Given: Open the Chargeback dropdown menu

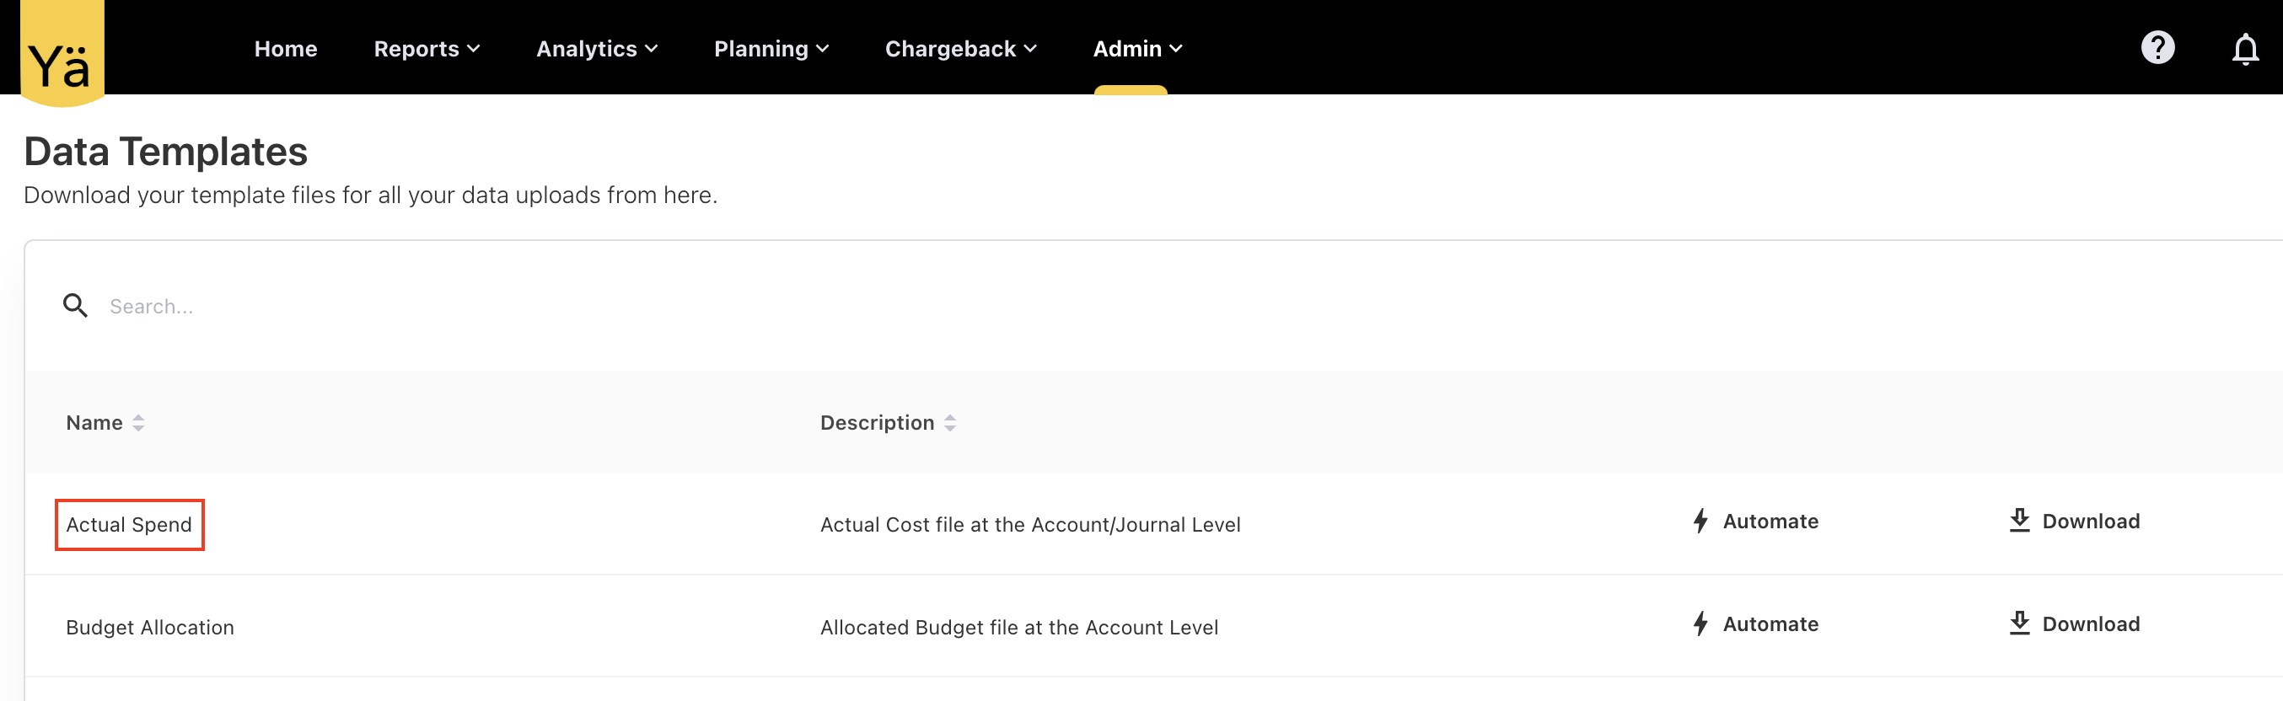Looking at the screenshot, I should coord(959,49).
